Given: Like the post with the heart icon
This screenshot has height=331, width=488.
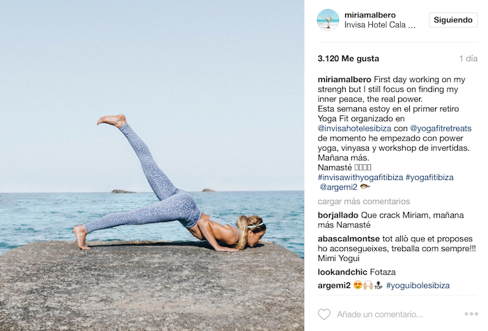Looking at the screenshot, I should (x=324, y=314).
